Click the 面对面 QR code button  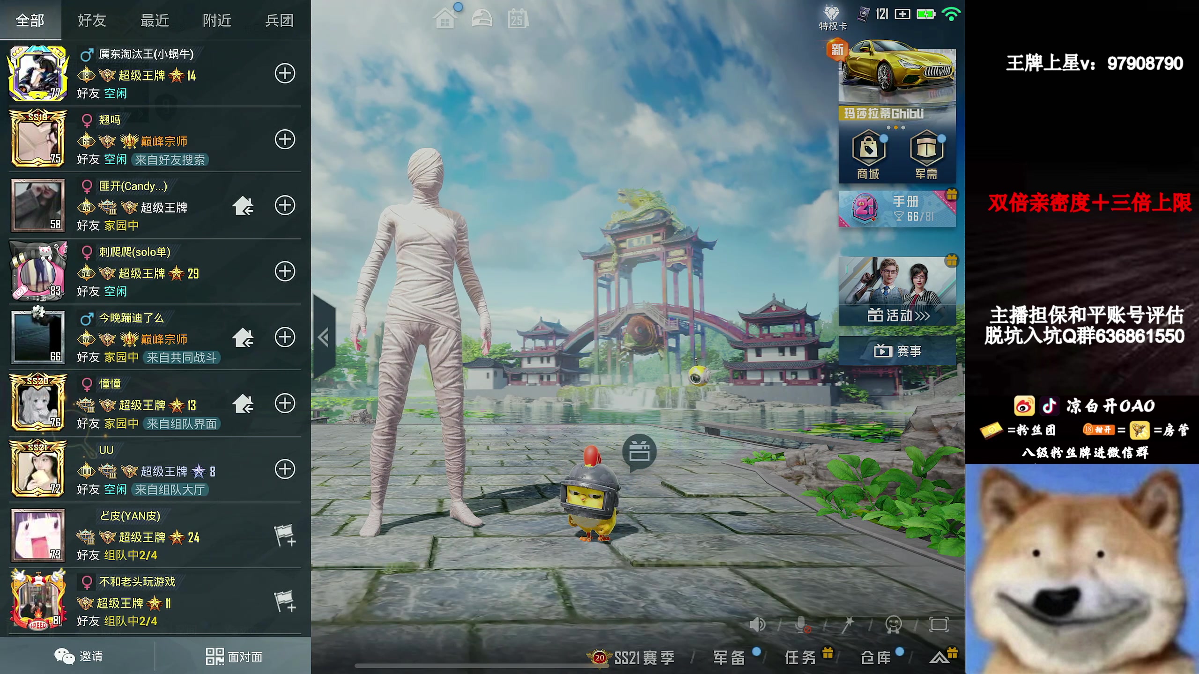[234, 656]
